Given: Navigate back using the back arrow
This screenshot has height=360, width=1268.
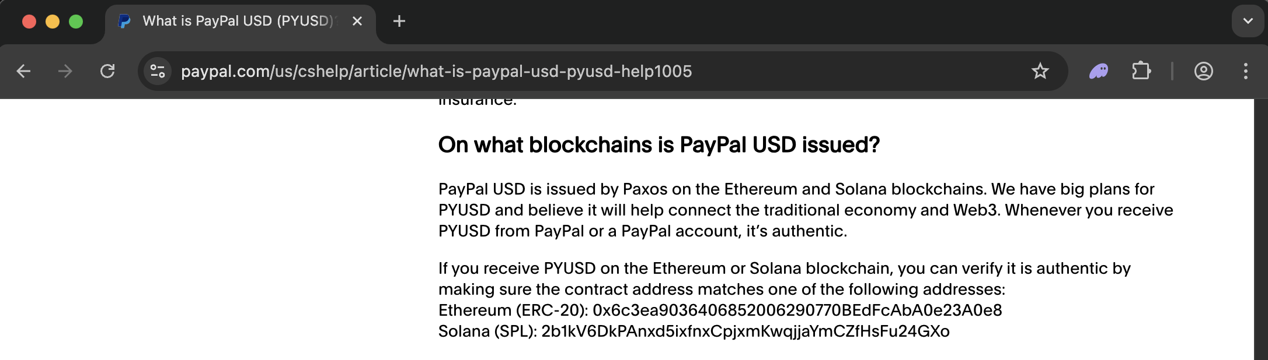Looking at the screenshot, I should (x=23, y=72).
